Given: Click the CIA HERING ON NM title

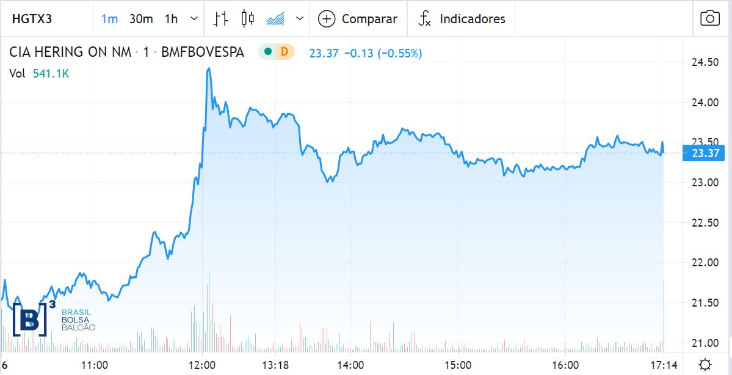Looking at the screenshot, I should click(70, 53).
